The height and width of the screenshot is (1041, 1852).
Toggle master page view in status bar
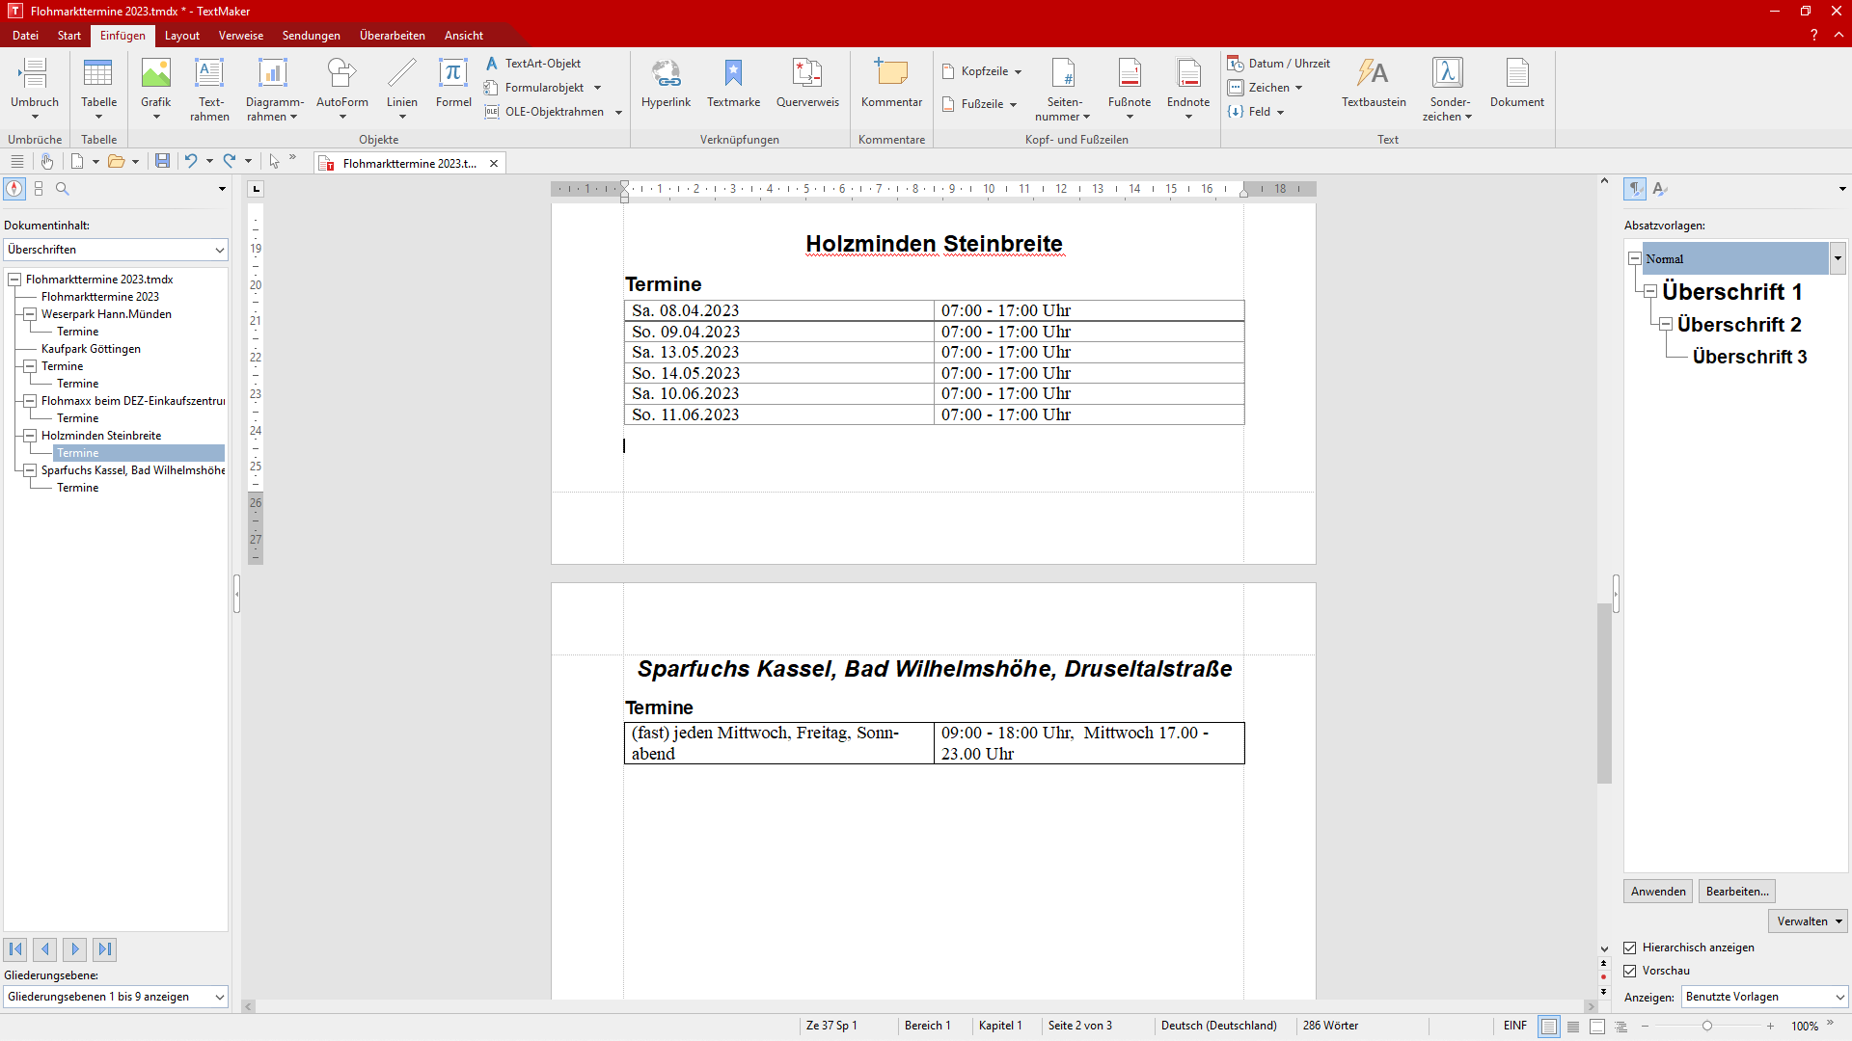(x=1597, y=1027)
